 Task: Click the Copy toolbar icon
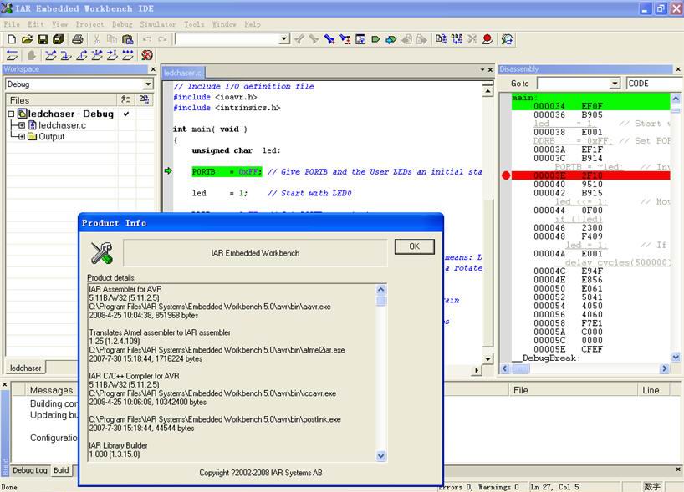point(112,39)
